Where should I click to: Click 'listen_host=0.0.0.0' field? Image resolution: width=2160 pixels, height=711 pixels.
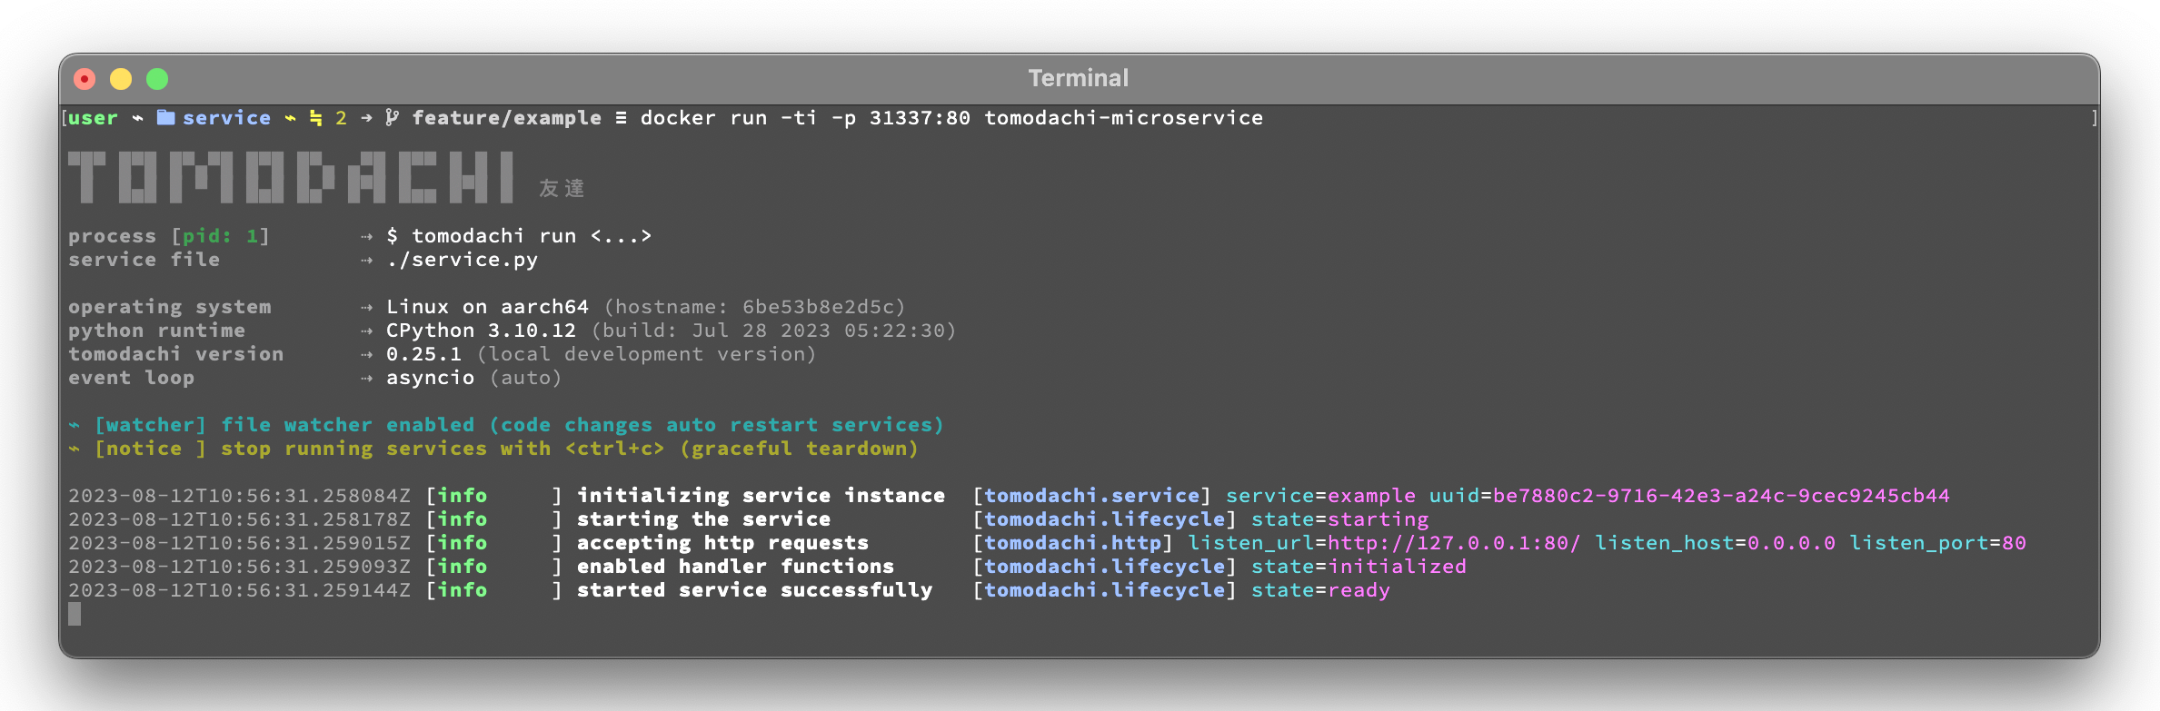click(1715, 543)
